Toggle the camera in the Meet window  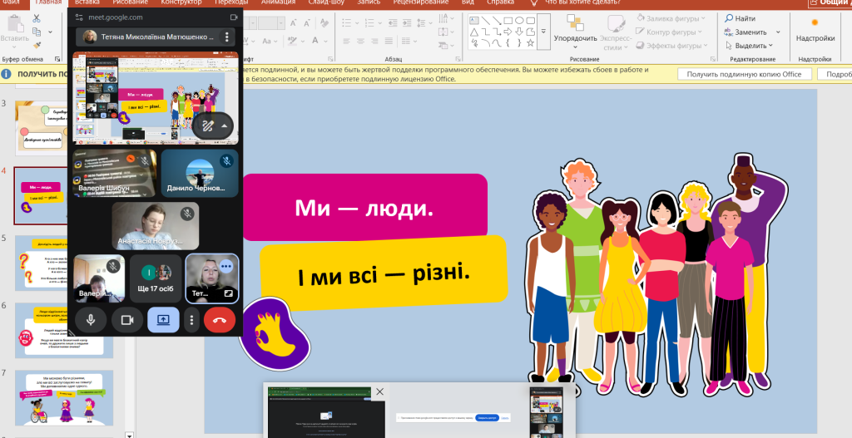click(127, 319)
